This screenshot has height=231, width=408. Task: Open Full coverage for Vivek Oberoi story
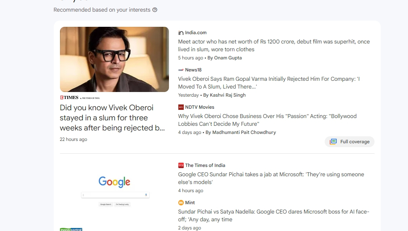pyautogui.click(x=350, y=142)
